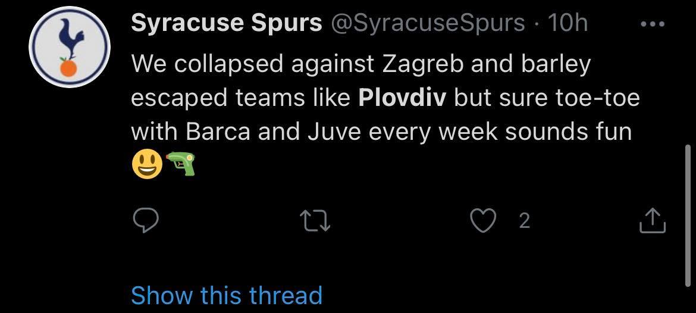Screen dimensions: 696x313
Task: Click the 10h timestamp
Action: coord(568,23)
